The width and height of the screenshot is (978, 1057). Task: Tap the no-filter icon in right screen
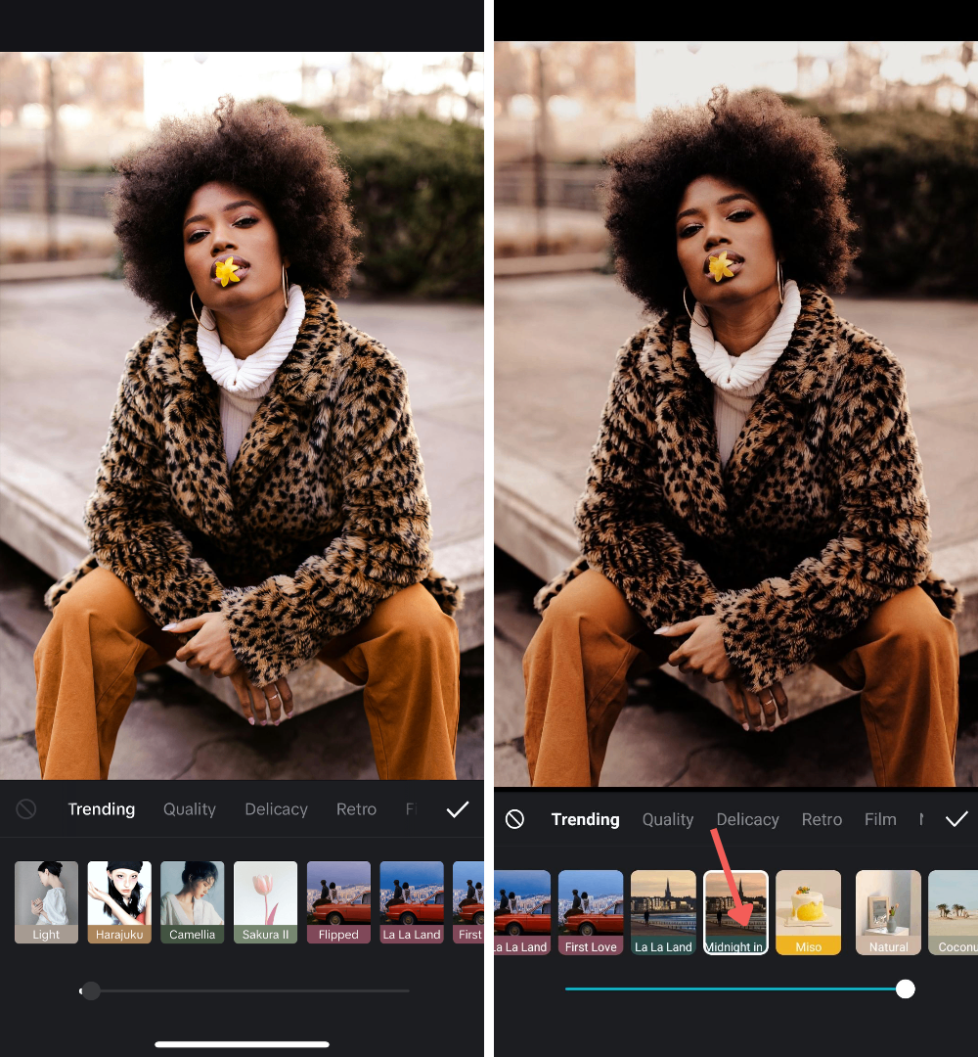tap(514, 819)
